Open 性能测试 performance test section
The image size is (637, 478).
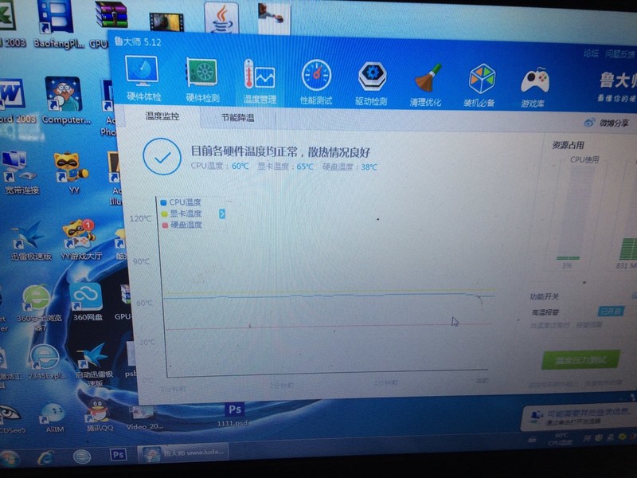coord(316,82)
